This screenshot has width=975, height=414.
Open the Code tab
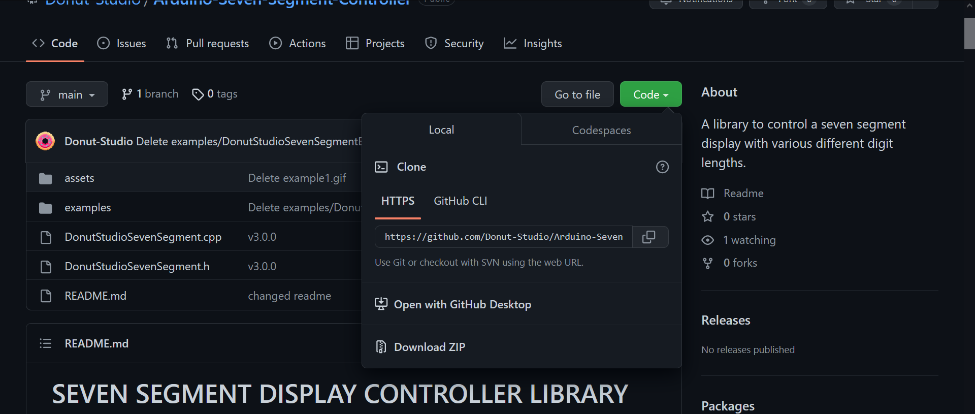coord(55,44)
